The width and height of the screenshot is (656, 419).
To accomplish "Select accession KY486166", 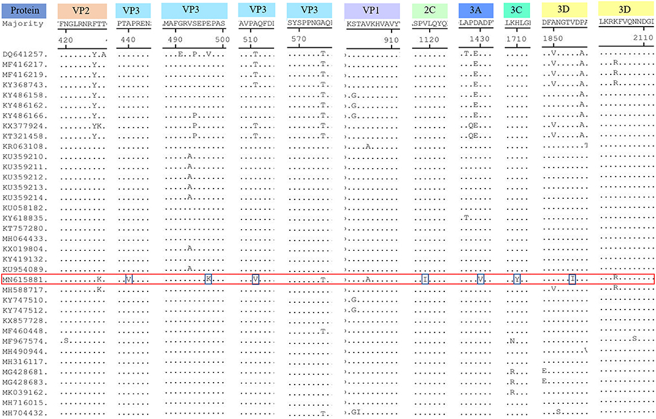I will pos(25,116).
